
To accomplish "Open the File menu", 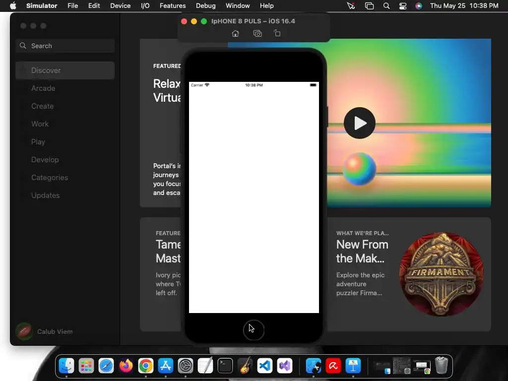I will point(72,5).
